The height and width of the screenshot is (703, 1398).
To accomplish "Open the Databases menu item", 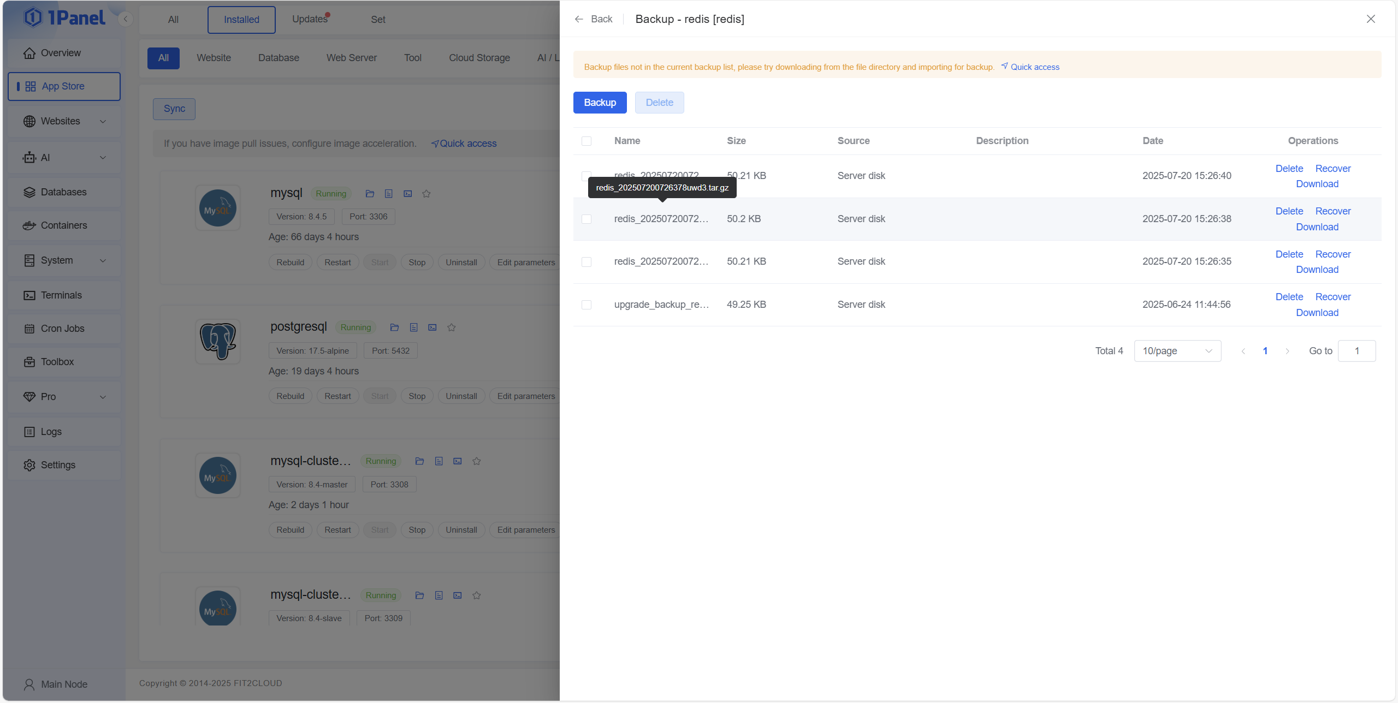I will point(63,192).
